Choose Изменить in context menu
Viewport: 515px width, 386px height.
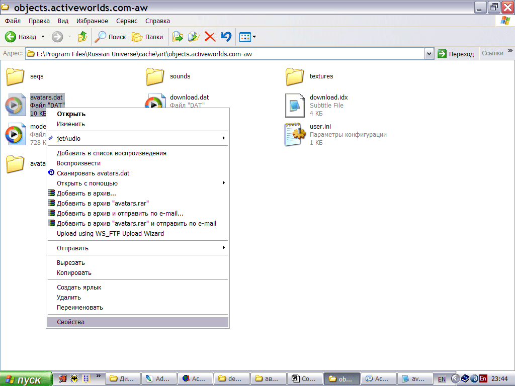pos(138,124)
